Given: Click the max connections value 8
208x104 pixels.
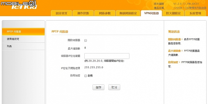Looking at the screenshot, I should [x=85, y=48].
